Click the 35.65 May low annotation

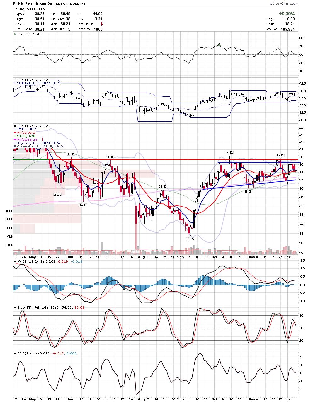click(57, 195)
